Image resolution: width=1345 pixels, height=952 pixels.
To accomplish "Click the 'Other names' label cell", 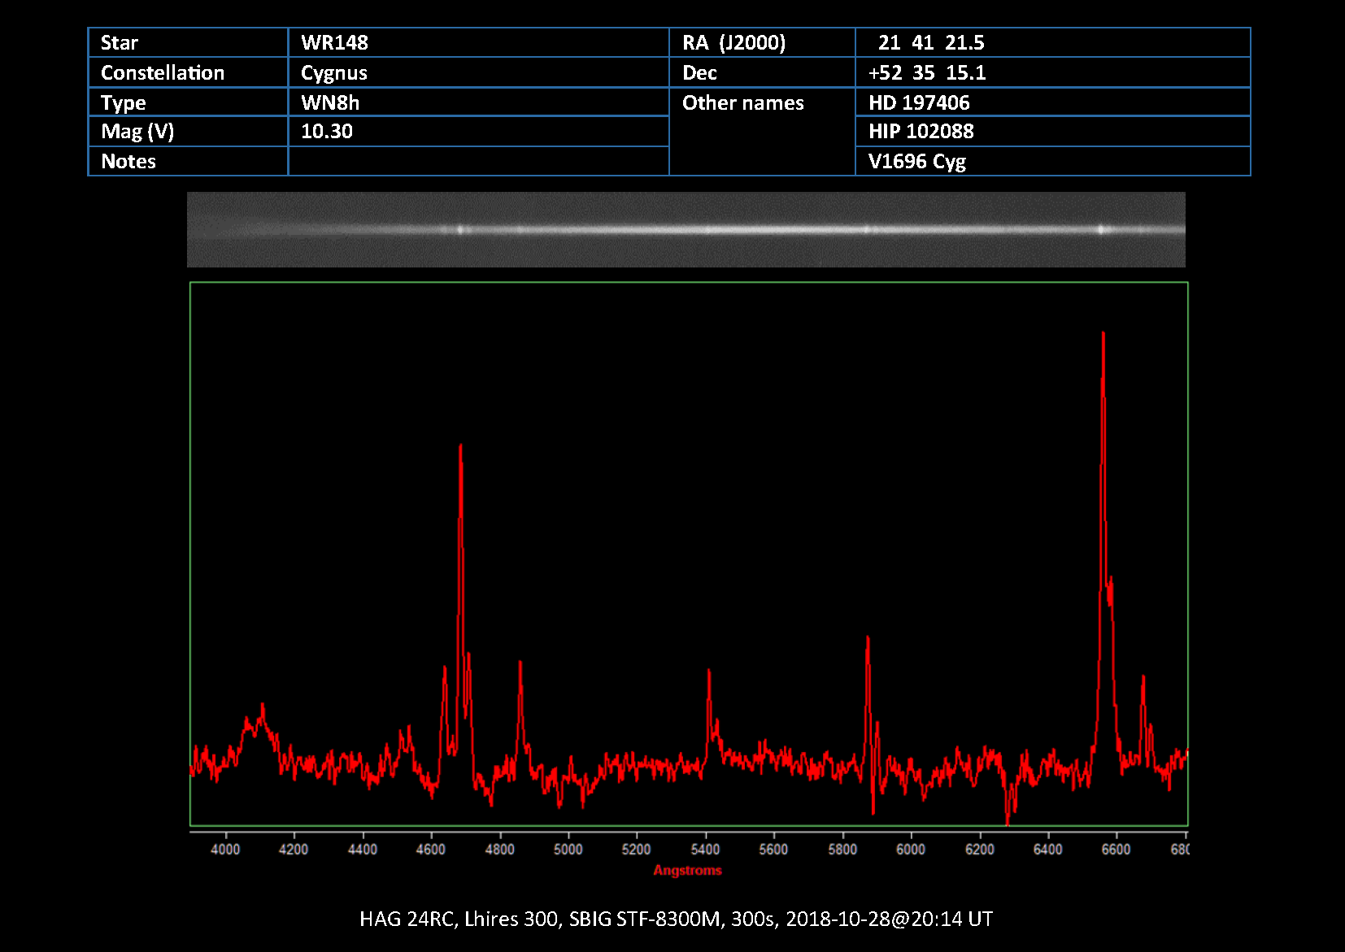I will 761,103.
